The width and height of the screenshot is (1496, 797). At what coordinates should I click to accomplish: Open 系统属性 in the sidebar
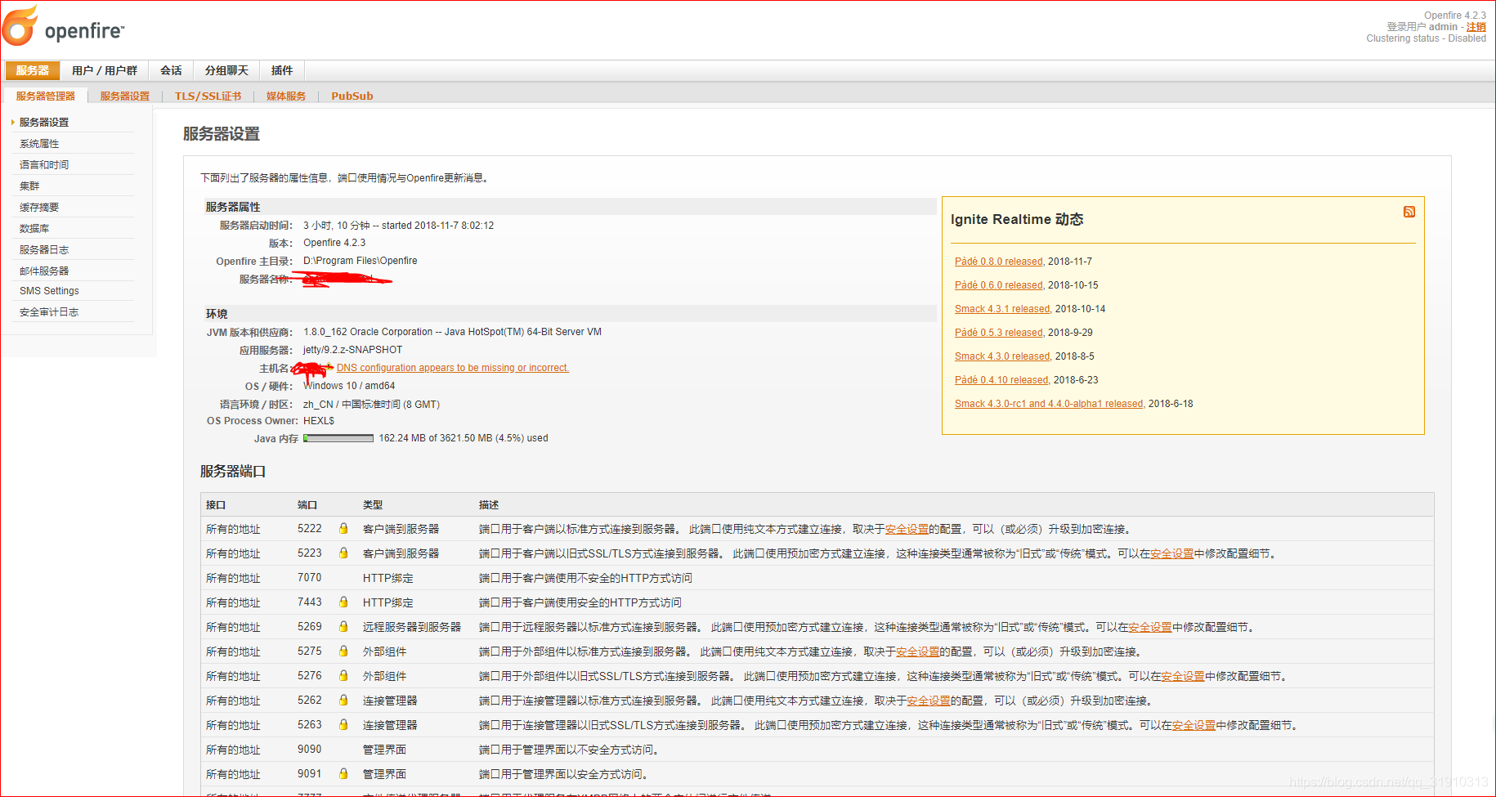pos(39,143)
